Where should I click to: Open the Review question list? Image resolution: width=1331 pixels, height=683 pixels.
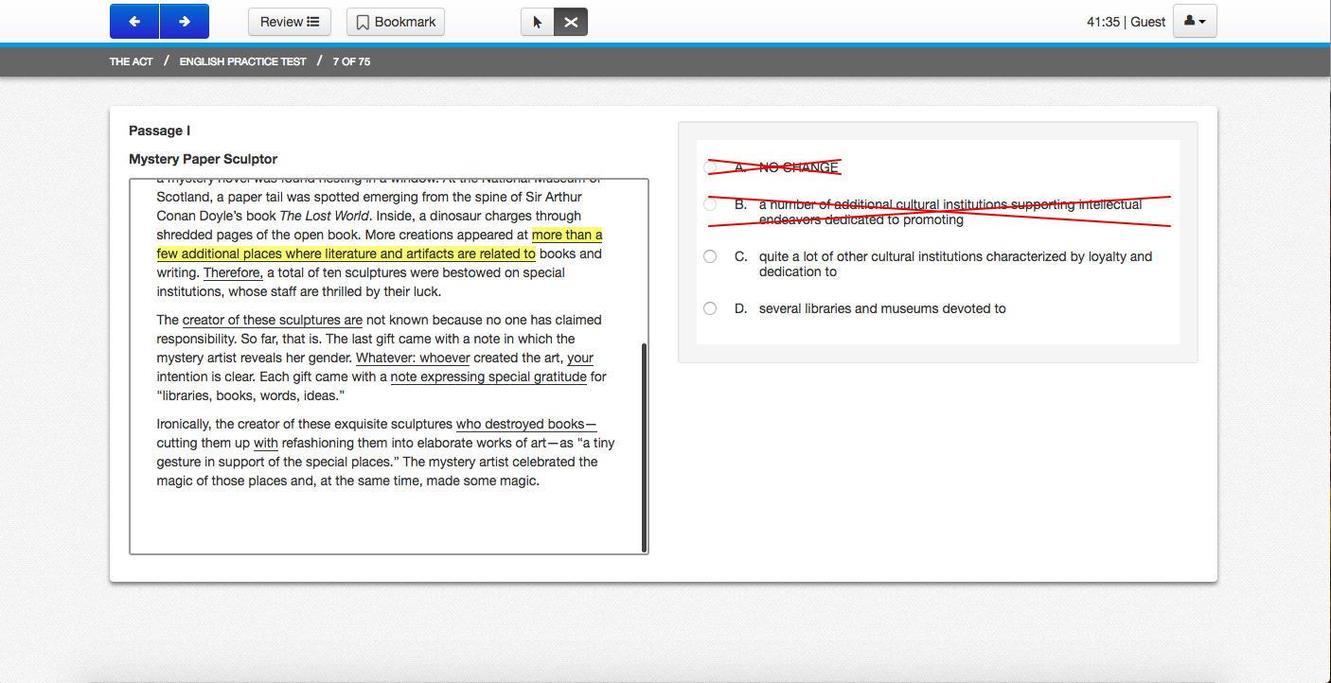click(290, 22)
